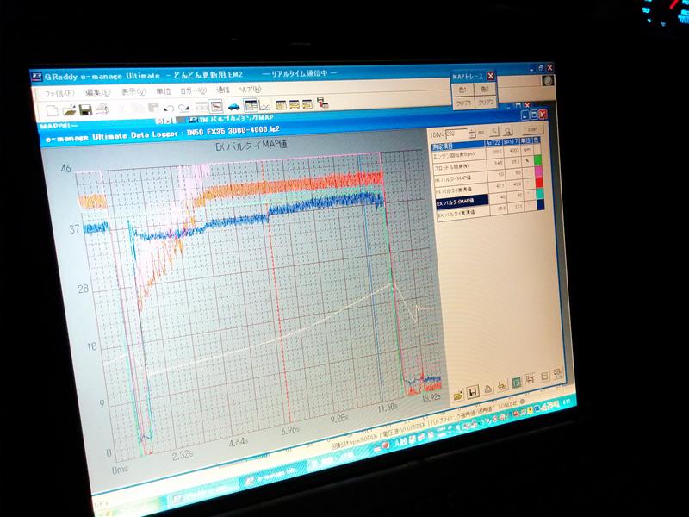Viewport: 689px width, 517px height.
Task: Click the クリア2 button in MAPトレース
Action: (486, 103)
